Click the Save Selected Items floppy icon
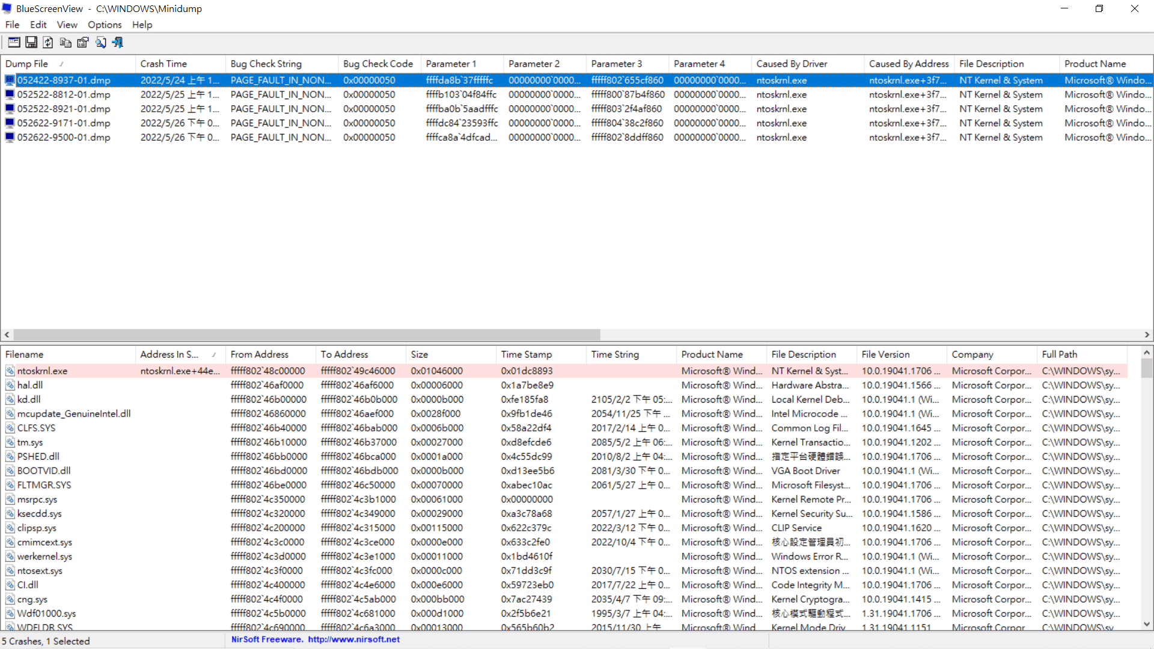1154x649 pixels. pyautogui.click(x=31, y=42)
